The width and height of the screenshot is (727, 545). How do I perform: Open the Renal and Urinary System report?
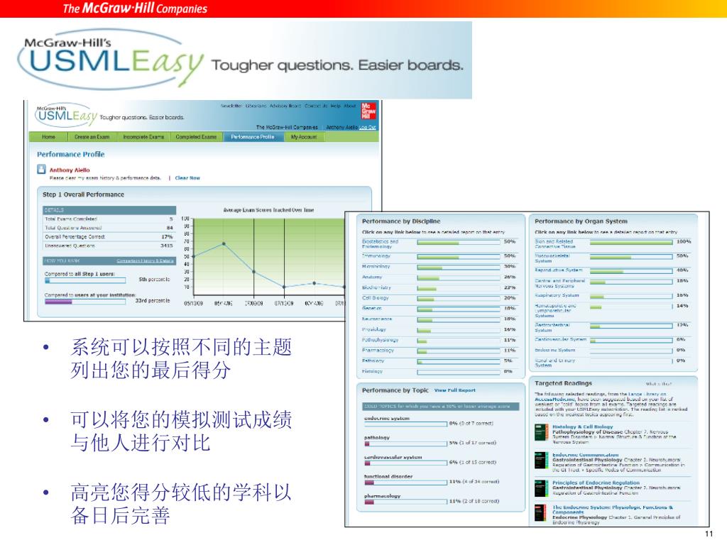(x=555, y=363)
